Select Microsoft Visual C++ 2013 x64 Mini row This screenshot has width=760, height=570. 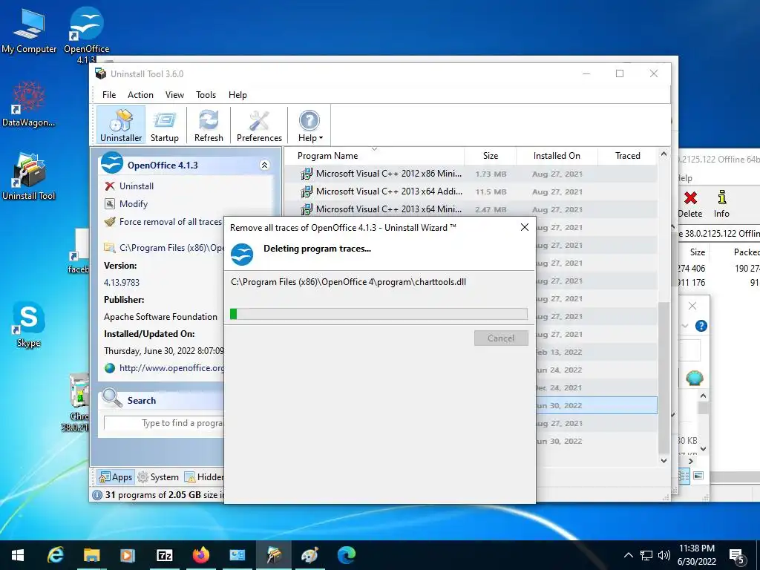click(471, 209)
